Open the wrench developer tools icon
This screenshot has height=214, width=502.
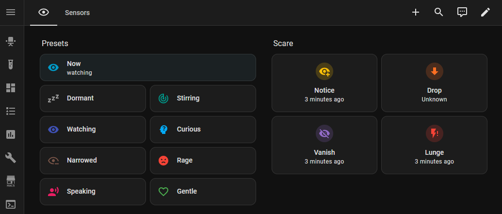(11, 158)
